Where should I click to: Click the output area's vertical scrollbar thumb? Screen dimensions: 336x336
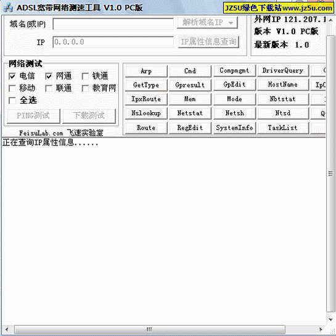coord(330,174)
